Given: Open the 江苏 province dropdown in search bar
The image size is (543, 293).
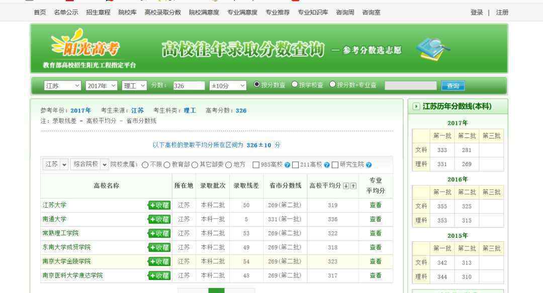Looking at the screenshot, I should [62, 85].
